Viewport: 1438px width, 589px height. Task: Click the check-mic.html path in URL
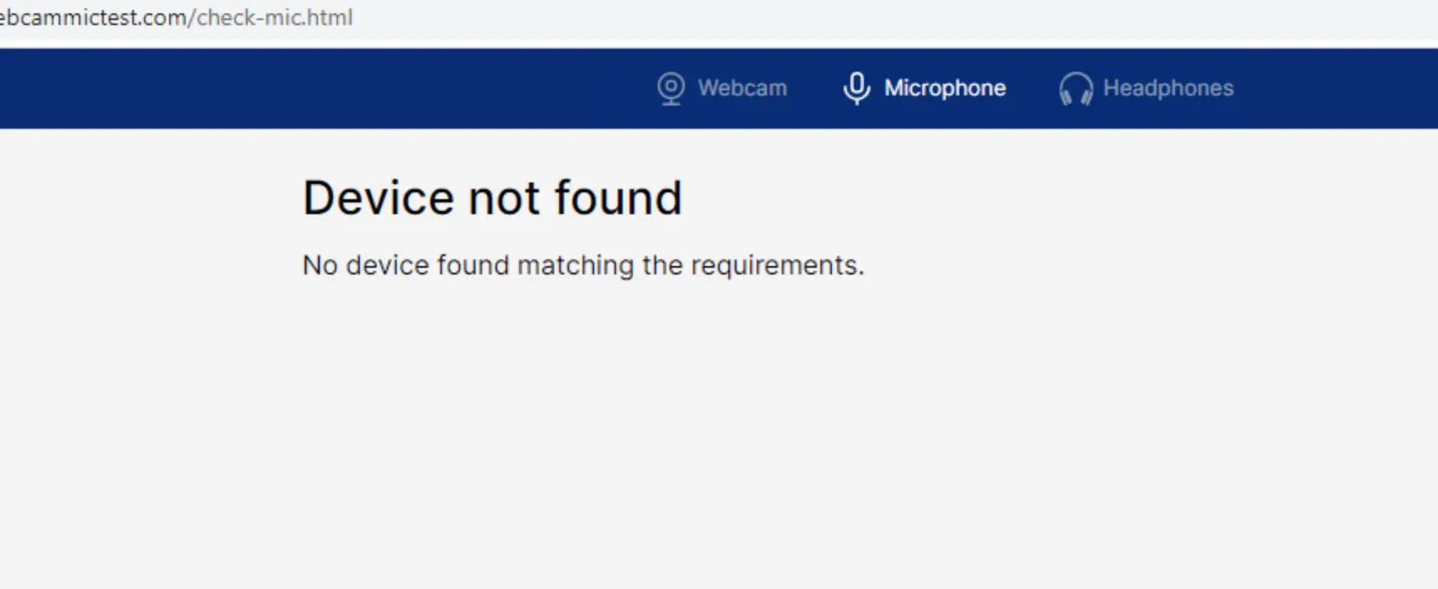[275, 18]
